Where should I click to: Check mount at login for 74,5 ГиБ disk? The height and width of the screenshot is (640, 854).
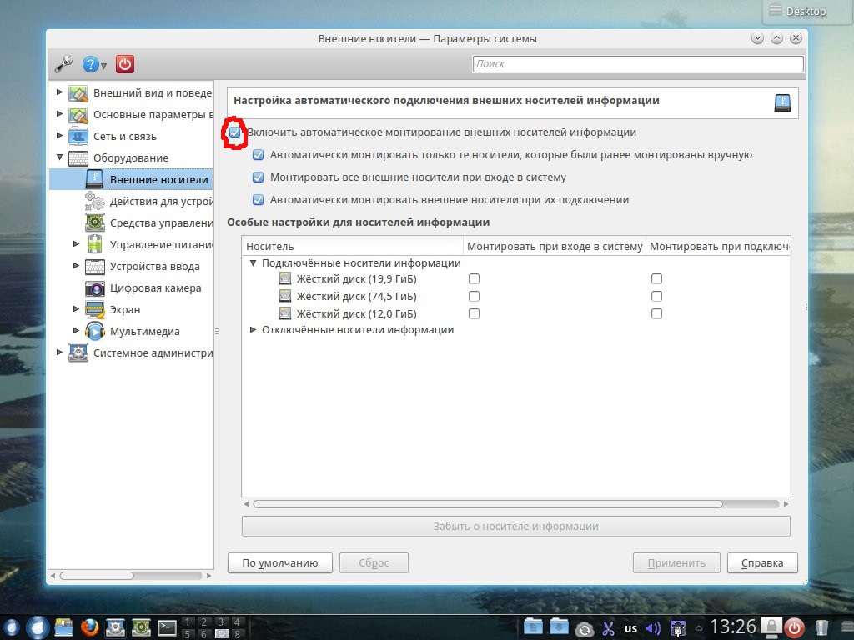tap(474, 296)
